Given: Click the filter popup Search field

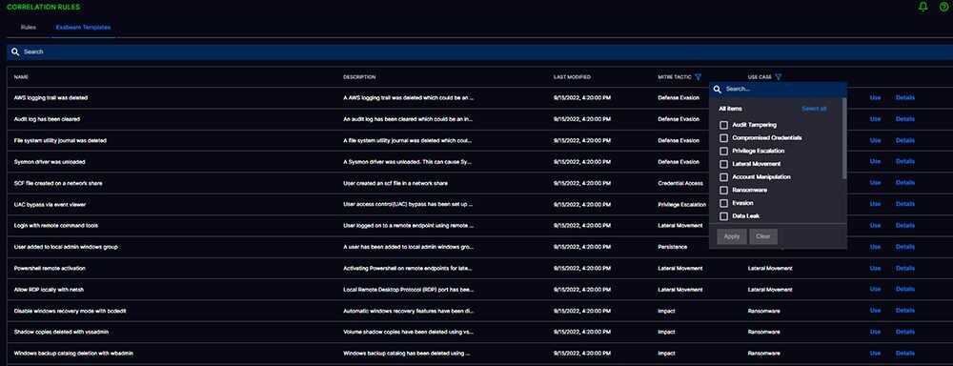Looking at the screenshot, I should coord(778,90).
